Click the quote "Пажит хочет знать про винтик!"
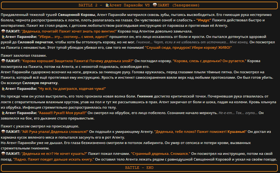The width and height of the screenshot is (280, 173). (x=88, y=32)
